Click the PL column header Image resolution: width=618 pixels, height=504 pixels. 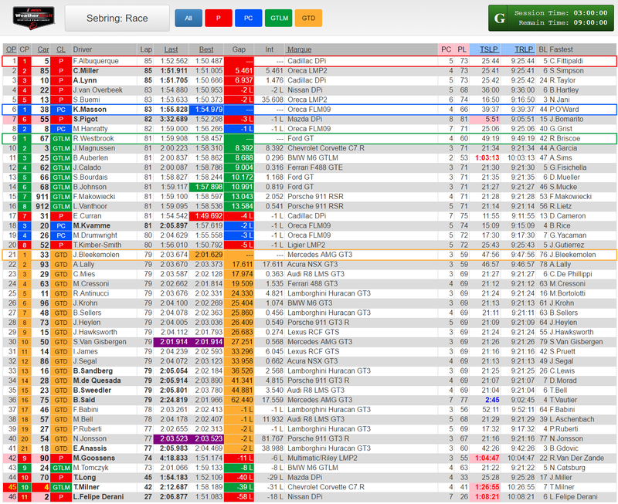point(462,49)
